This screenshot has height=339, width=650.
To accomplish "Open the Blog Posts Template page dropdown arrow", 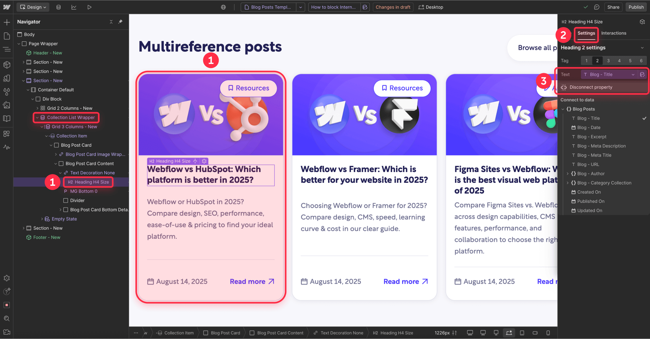I will (301, 7).
